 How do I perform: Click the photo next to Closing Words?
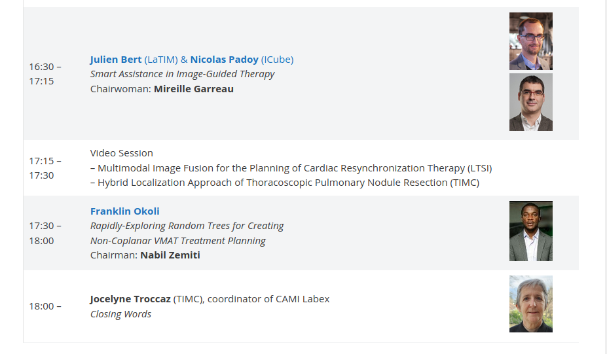tap(531, 304)
